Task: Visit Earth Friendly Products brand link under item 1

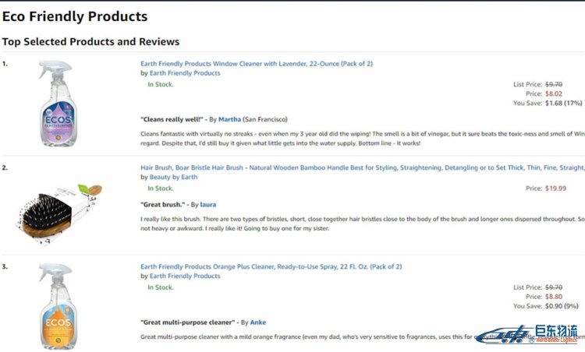Action: [x=185, y=73]
